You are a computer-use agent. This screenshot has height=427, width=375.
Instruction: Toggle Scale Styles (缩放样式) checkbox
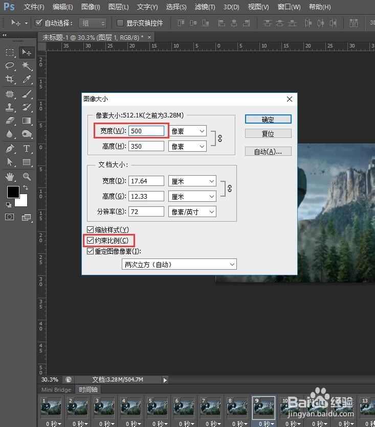(x=90, y=230)
